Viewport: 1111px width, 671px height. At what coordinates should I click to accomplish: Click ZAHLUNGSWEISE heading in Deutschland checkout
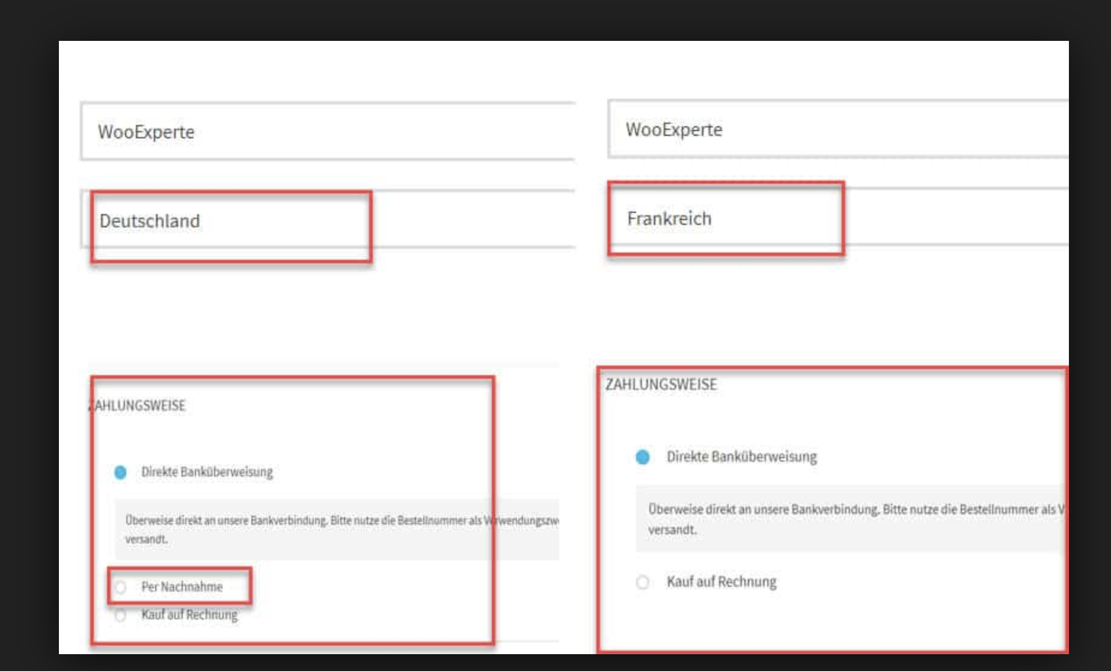(139, 406)
